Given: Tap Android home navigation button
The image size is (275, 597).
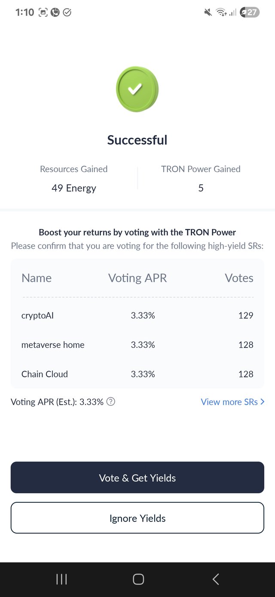Looking at the screenshot, I should [138, 579].
